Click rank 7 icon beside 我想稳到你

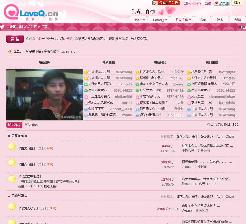pyautogui.click(x=137, y=109)
